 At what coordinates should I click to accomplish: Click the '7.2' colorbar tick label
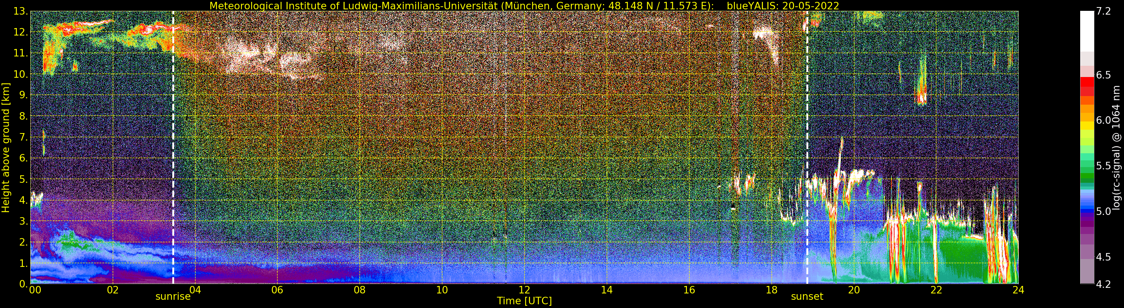click(x=1103, y=11)
